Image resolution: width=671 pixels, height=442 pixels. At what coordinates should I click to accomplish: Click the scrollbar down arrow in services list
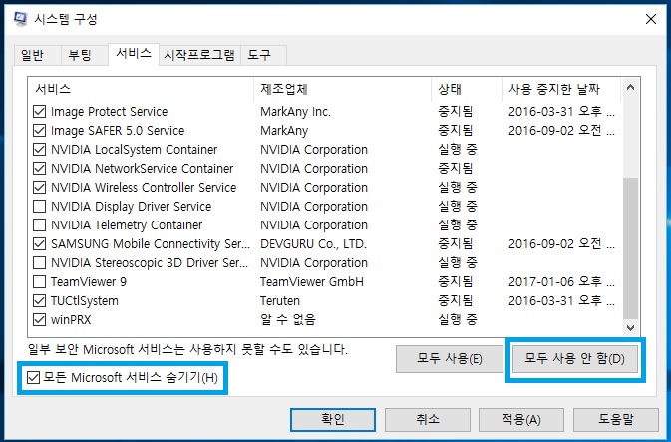629,326
